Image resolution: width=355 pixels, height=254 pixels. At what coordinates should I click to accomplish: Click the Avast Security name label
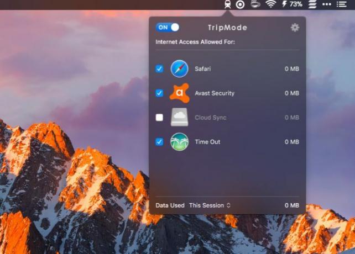(215, 93)
